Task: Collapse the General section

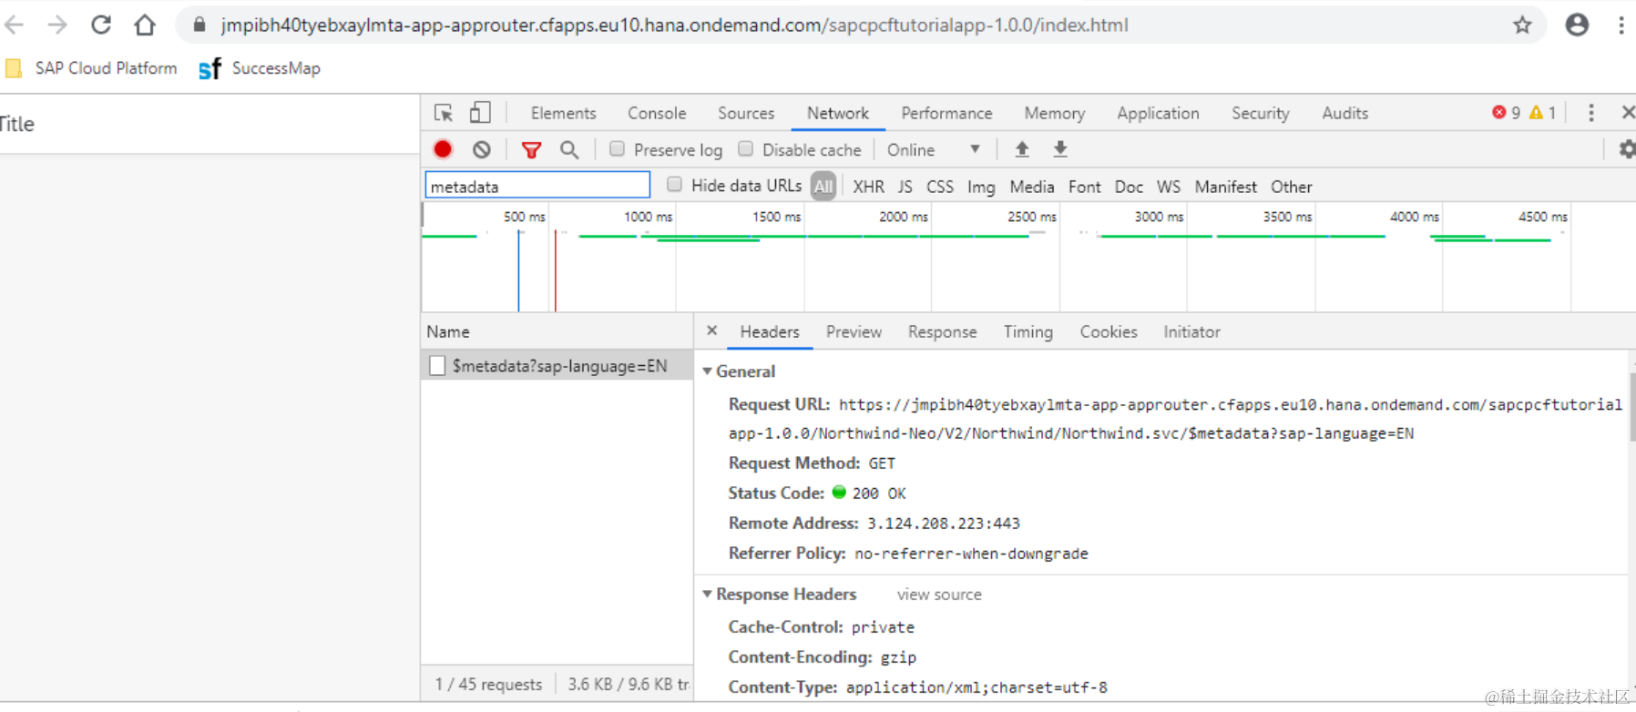Action: 707,371
